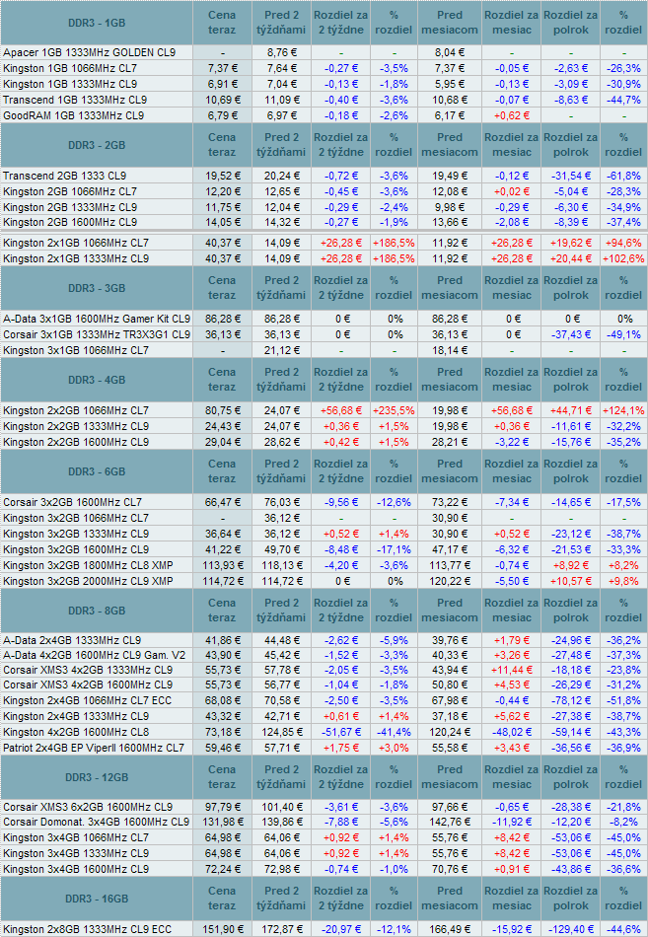Select GoodRAM 1GB 1333MHz CL9 entry
Image resolution: width=648 pixels, height=937 pixels.
tap(73, 115)
